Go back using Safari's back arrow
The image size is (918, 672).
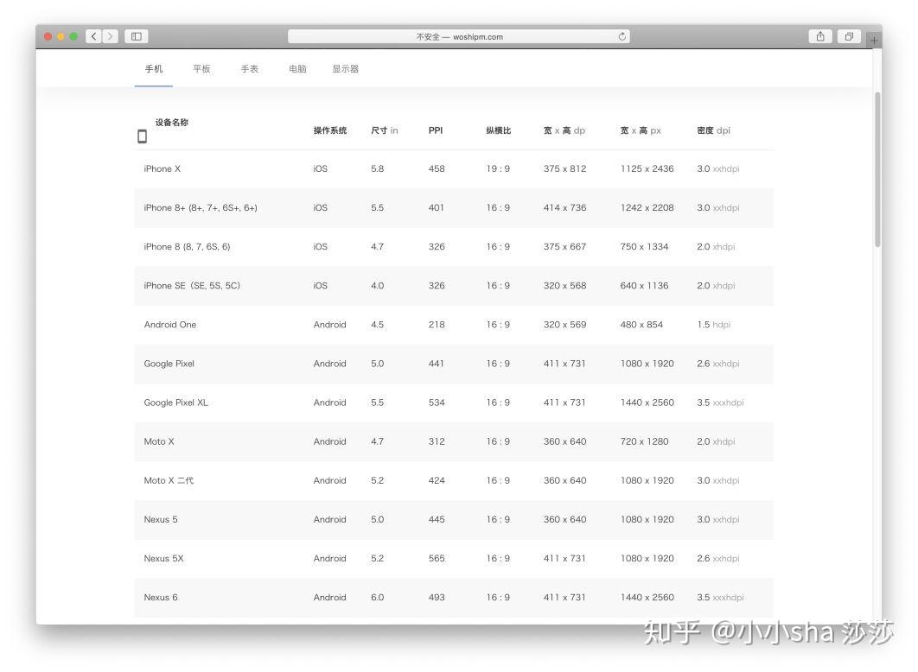(x=93, y=36)
